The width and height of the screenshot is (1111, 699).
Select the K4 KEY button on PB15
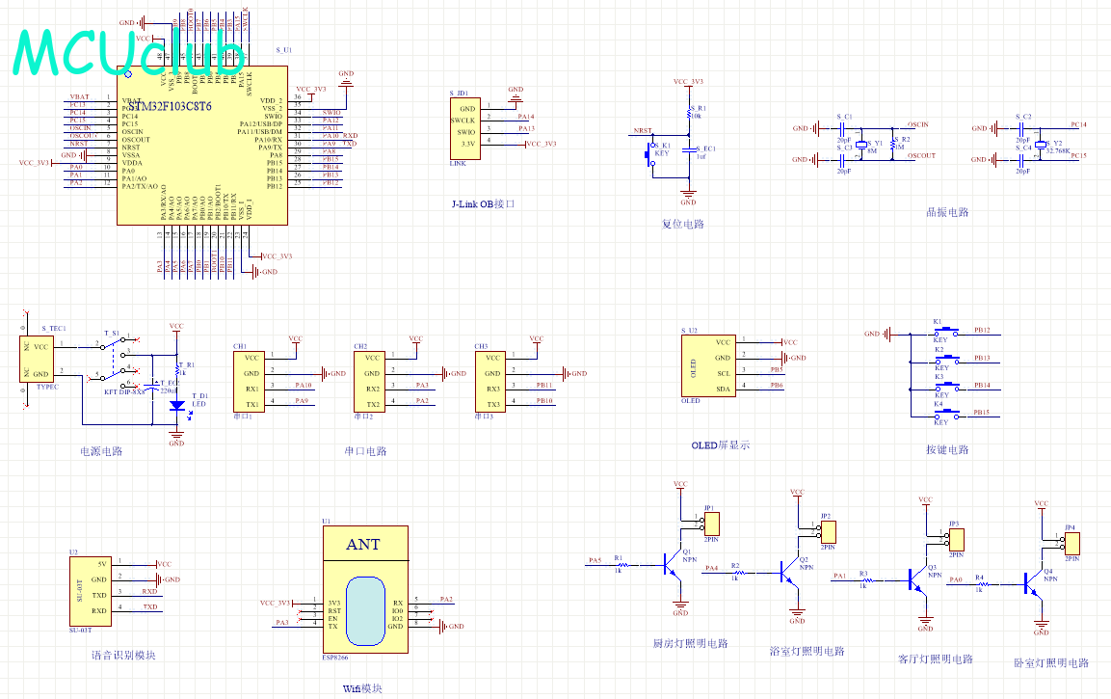click(x=946, y=414)
